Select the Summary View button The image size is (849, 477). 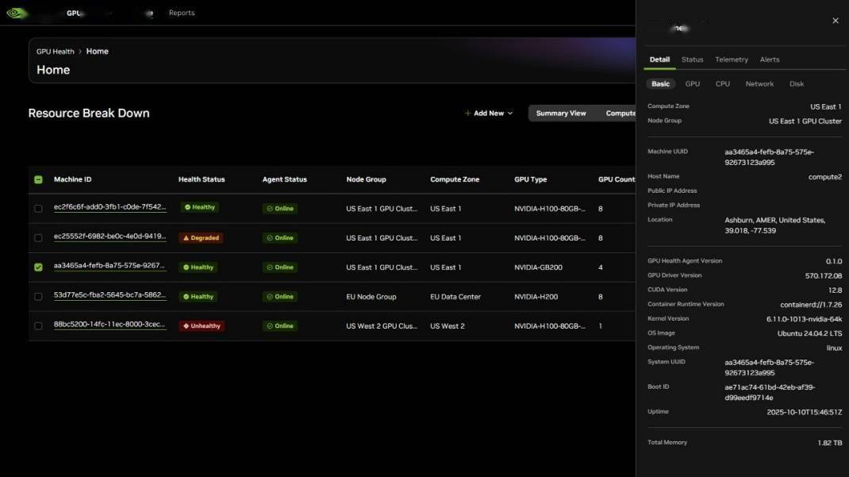click(x=561, y=113)
